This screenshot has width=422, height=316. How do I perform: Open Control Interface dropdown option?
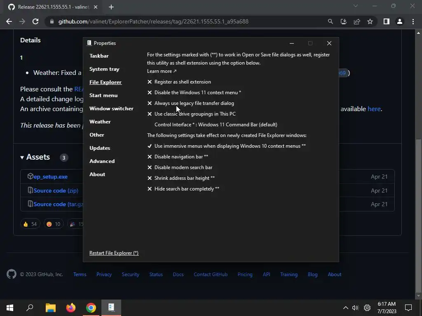click(x=216, y=125)
